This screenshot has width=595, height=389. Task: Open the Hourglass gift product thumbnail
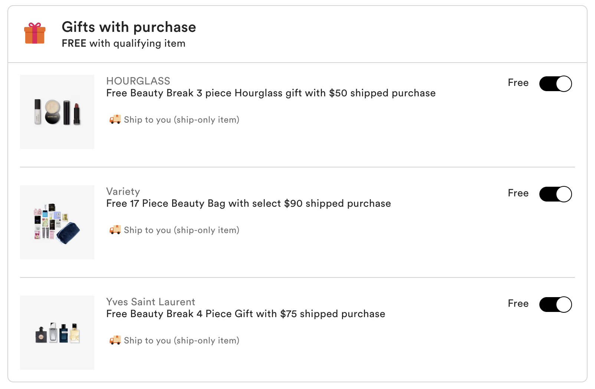pyautogui.click(x=57, y=112)
